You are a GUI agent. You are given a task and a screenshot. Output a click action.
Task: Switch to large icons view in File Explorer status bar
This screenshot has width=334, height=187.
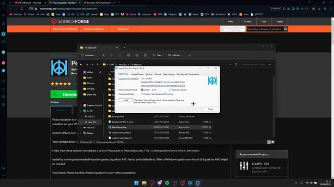coord(272,142)
